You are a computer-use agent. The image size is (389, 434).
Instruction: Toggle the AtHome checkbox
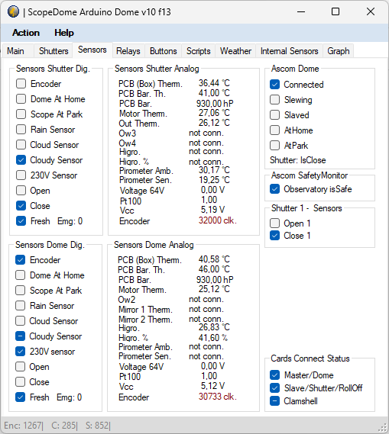coord(275,130)
